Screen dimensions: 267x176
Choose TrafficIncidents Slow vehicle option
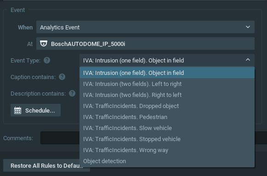pos(167,128)
